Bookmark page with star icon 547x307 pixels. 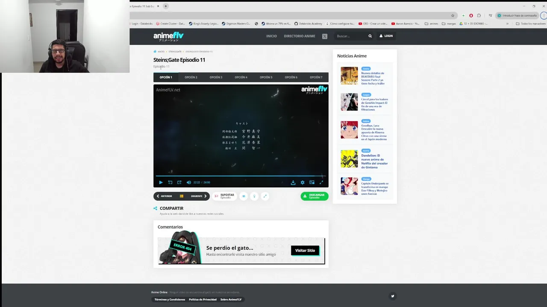(453, 15)
